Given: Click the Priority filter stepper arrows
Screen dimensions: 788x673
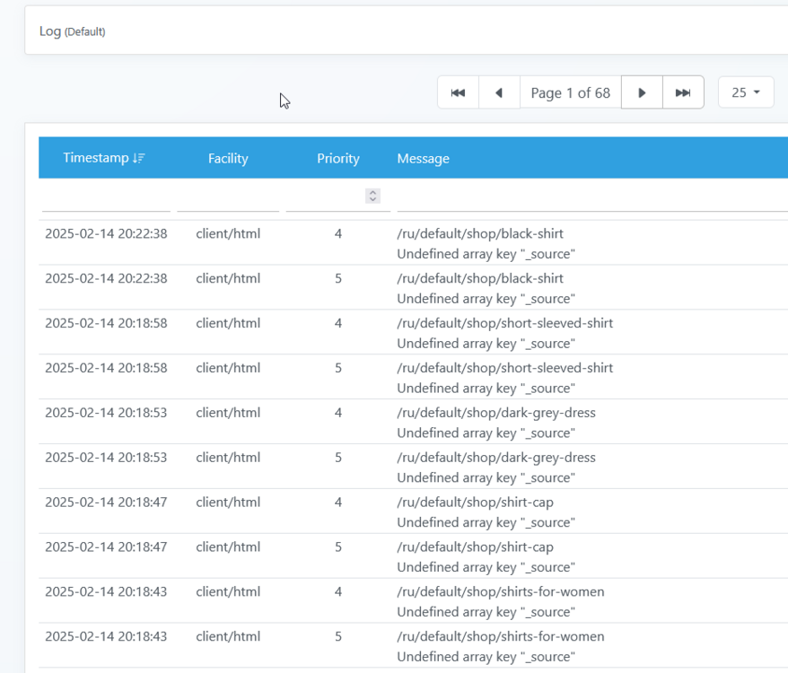Looking at the screenshot, I should coord(373,196).
